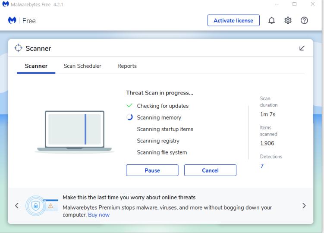
Task: Maximize the Malwarebytes window
Action: click(x=295, y=4)
